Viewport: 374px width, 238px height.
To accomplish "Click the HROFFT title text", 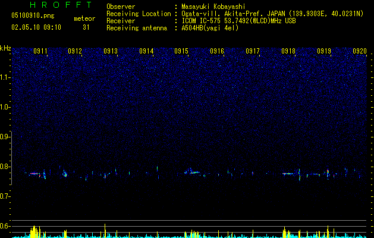I will point(61,5).
